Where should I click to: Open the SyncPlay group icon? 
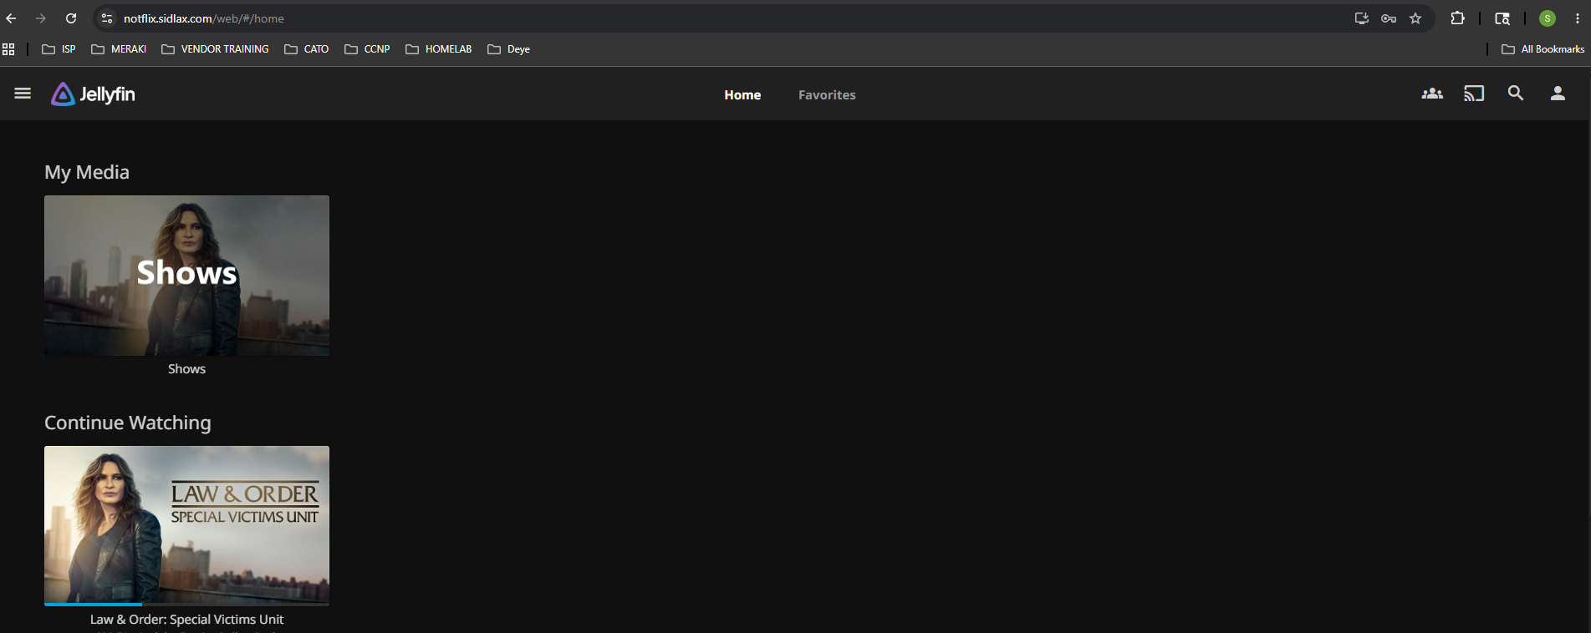click(x=1432, y=94)
